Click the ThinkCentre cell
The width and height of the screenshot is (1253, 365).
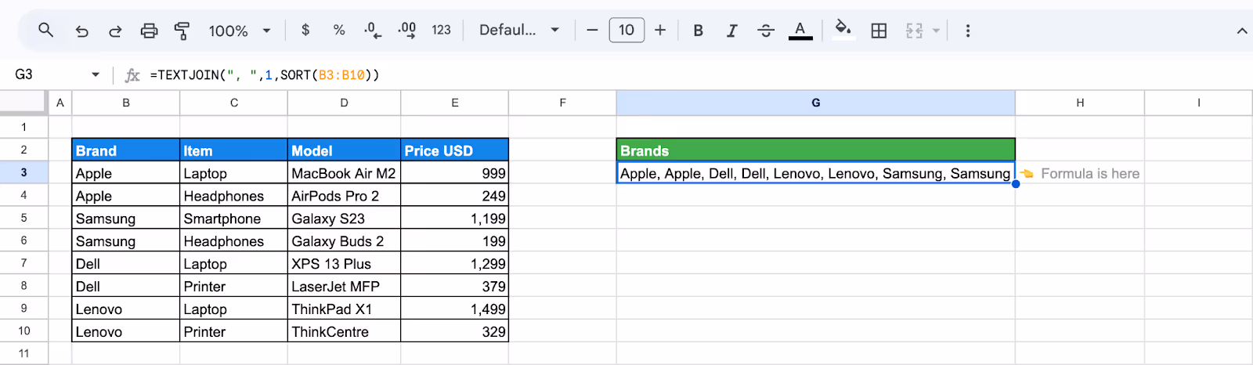pos(345,332)
